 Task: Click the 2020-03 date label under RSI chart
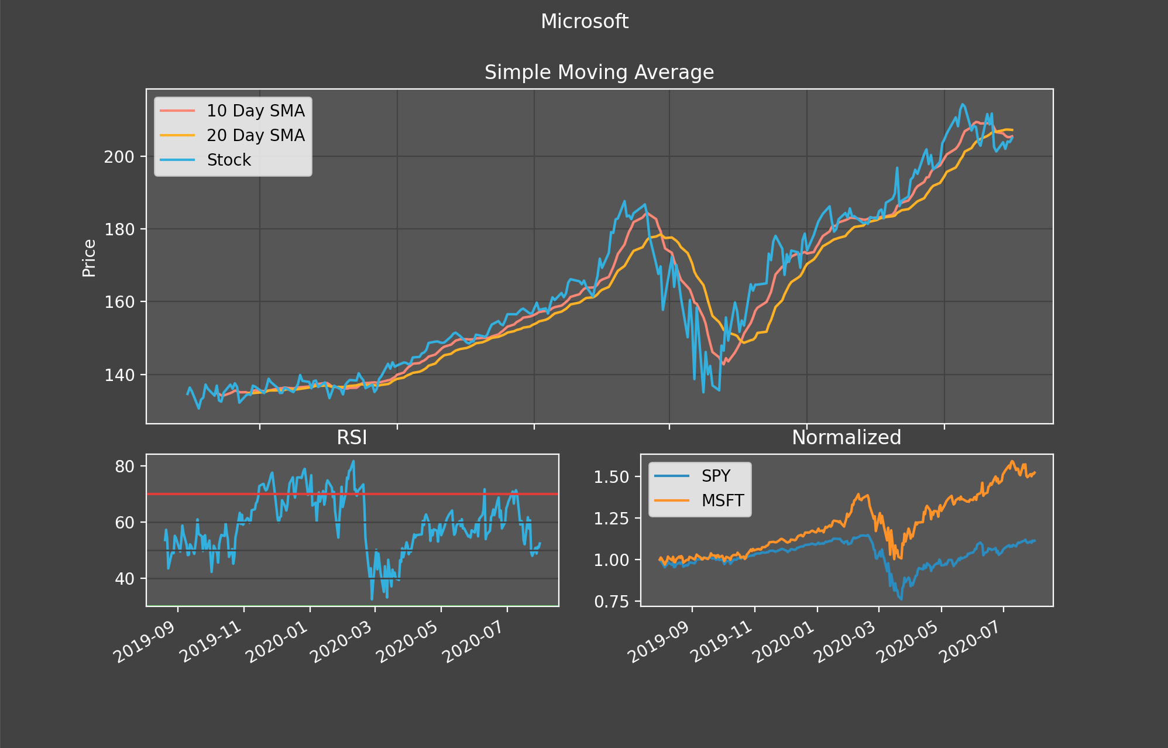(x=341, y=641)
